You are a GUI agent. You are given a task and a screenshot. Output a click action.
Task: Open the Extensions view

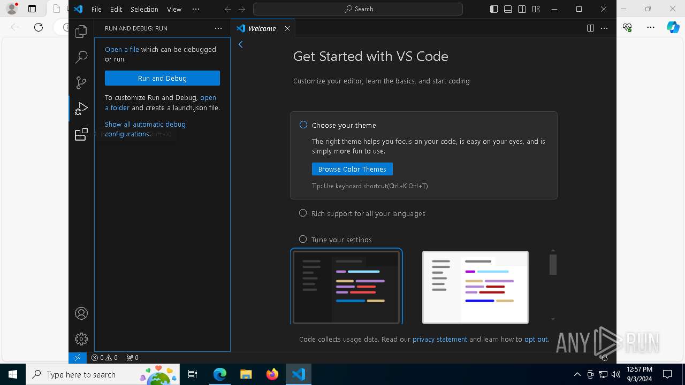click(x=81, y=134)
